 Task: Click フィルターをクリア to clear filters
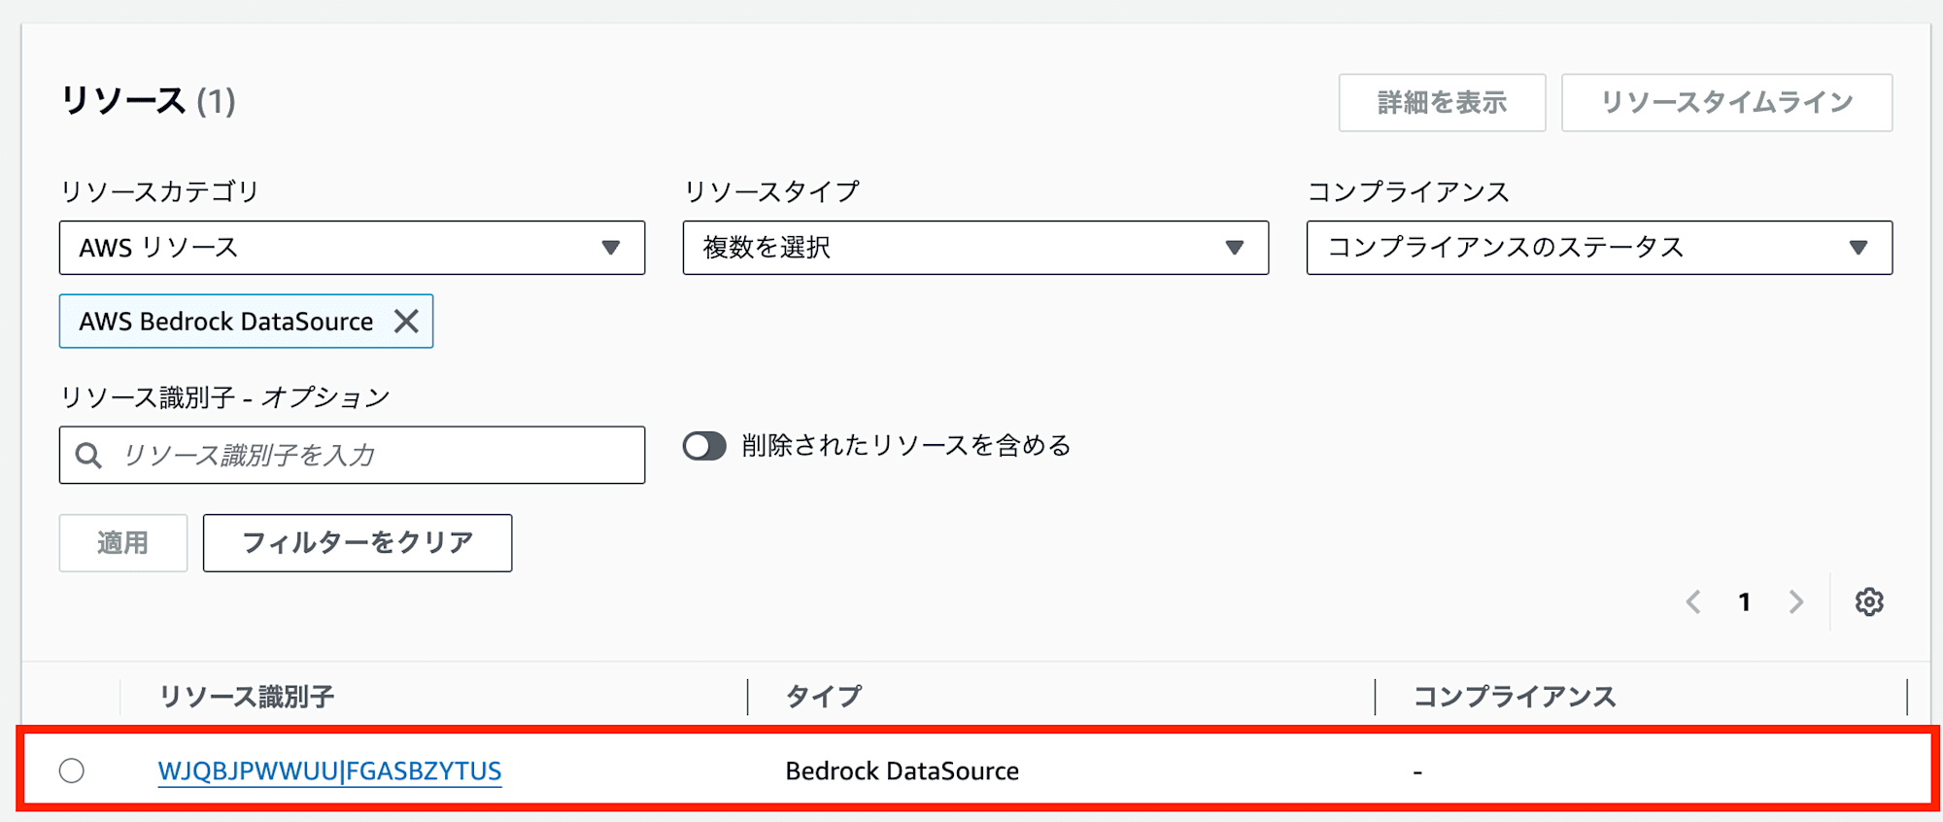357,543
